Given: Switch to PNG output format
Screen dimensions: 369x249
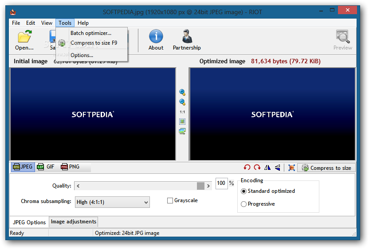Looking at the screenshot, I should [71, 167].
